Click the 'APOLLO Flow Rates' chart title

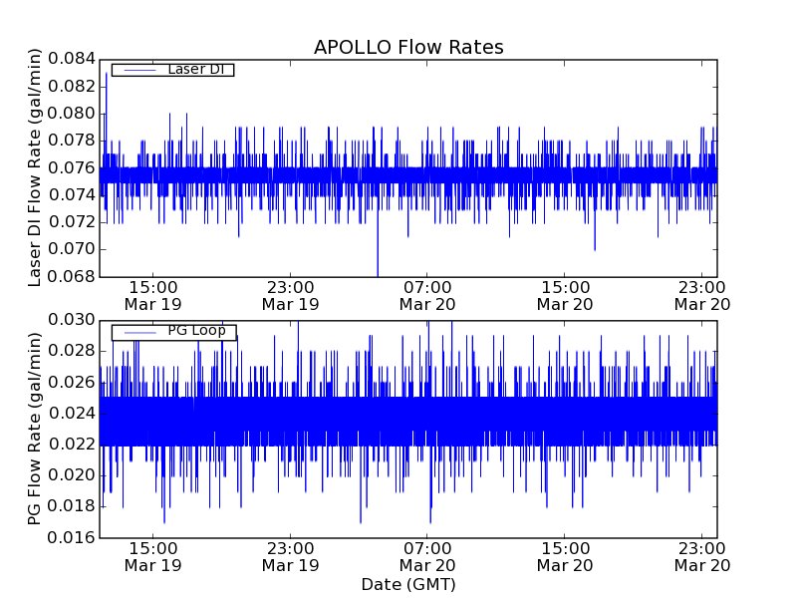pyautogui.click(x=408, y=47)
